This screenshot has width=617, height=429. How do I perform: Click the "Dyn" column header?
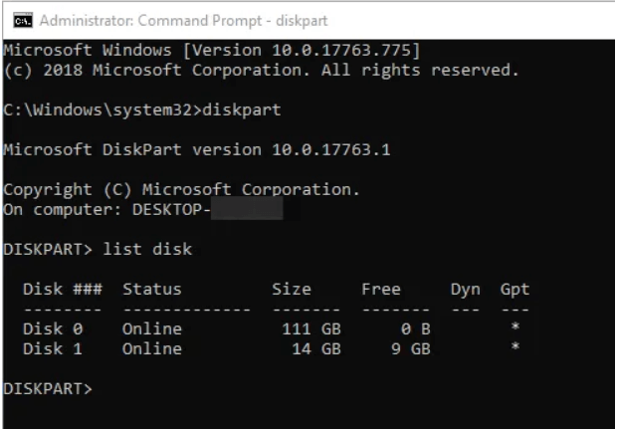tap(465, 290)
